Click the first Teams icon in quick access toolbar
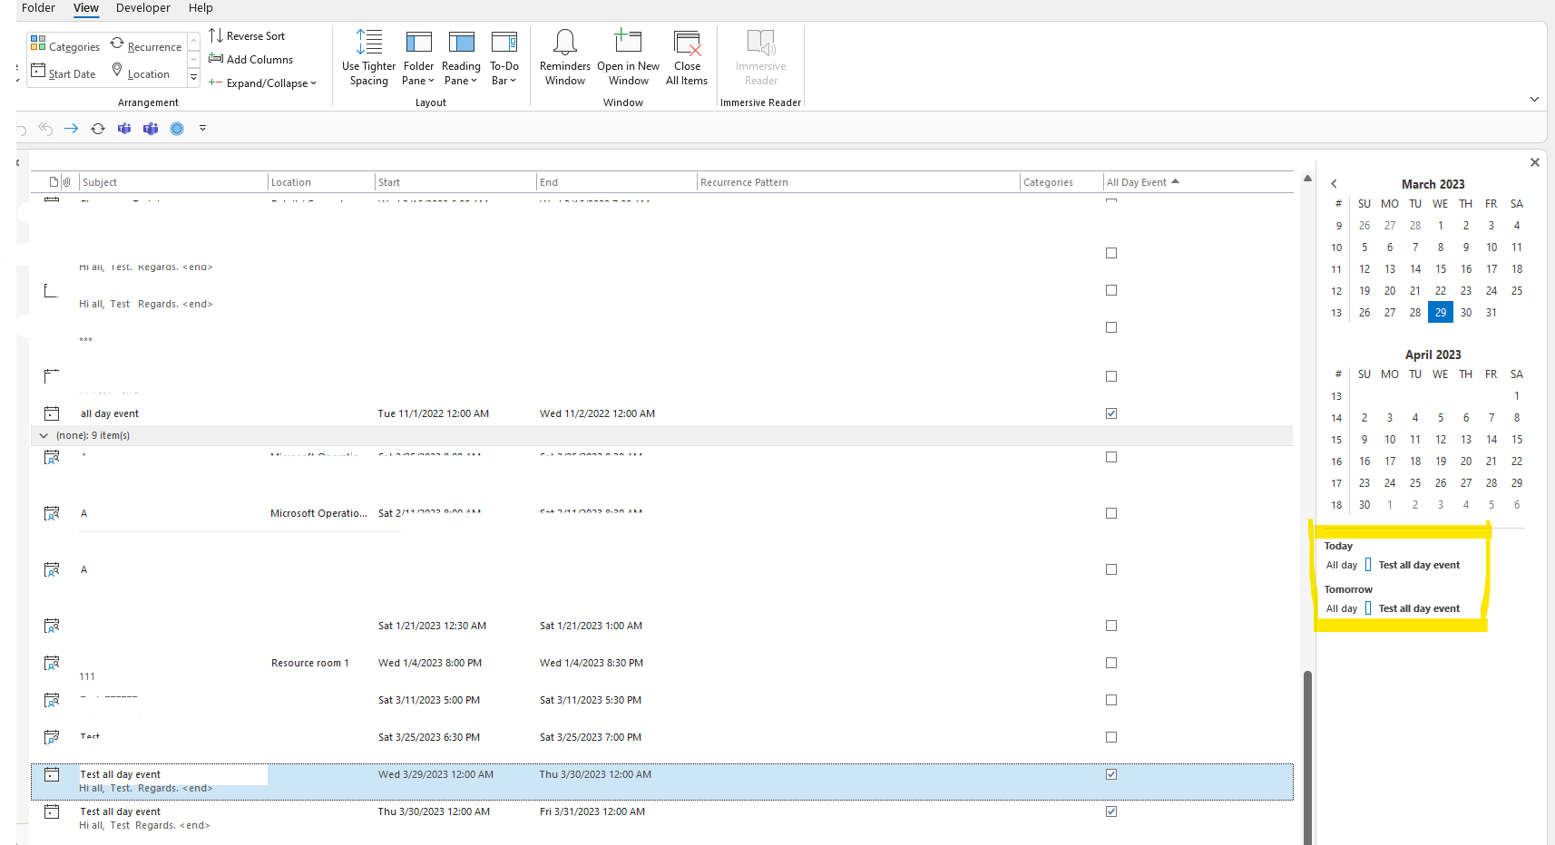 click(x=124, y=129)
